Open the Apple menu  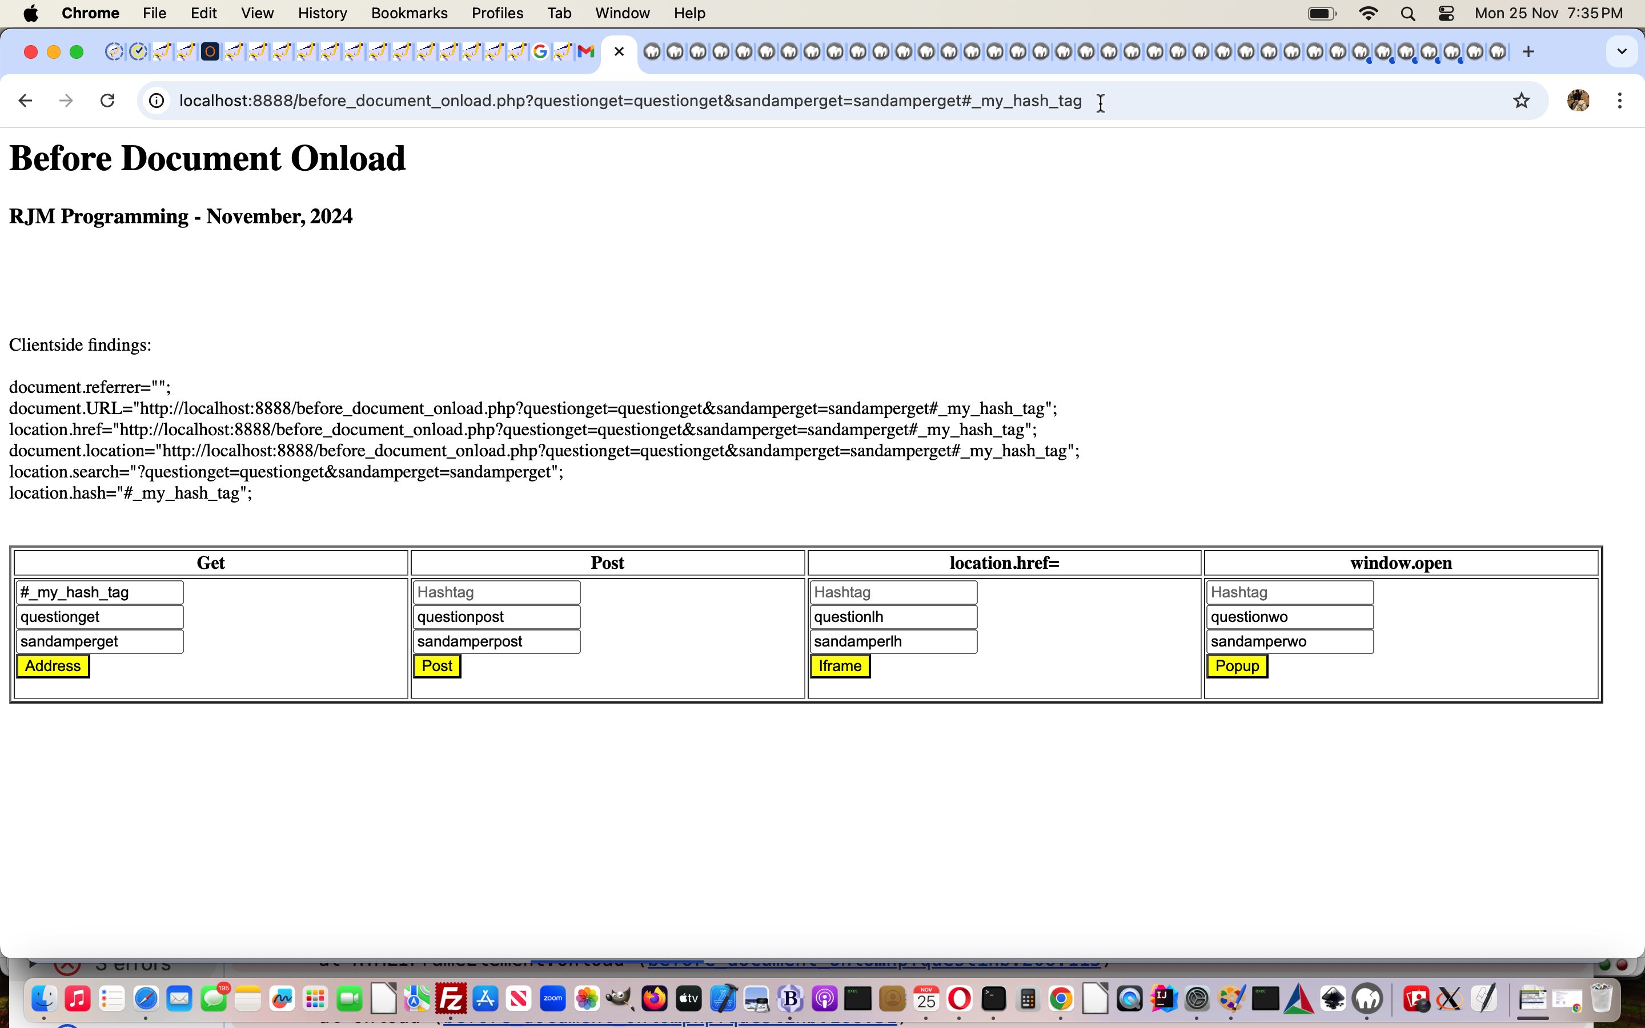[31, 13]
